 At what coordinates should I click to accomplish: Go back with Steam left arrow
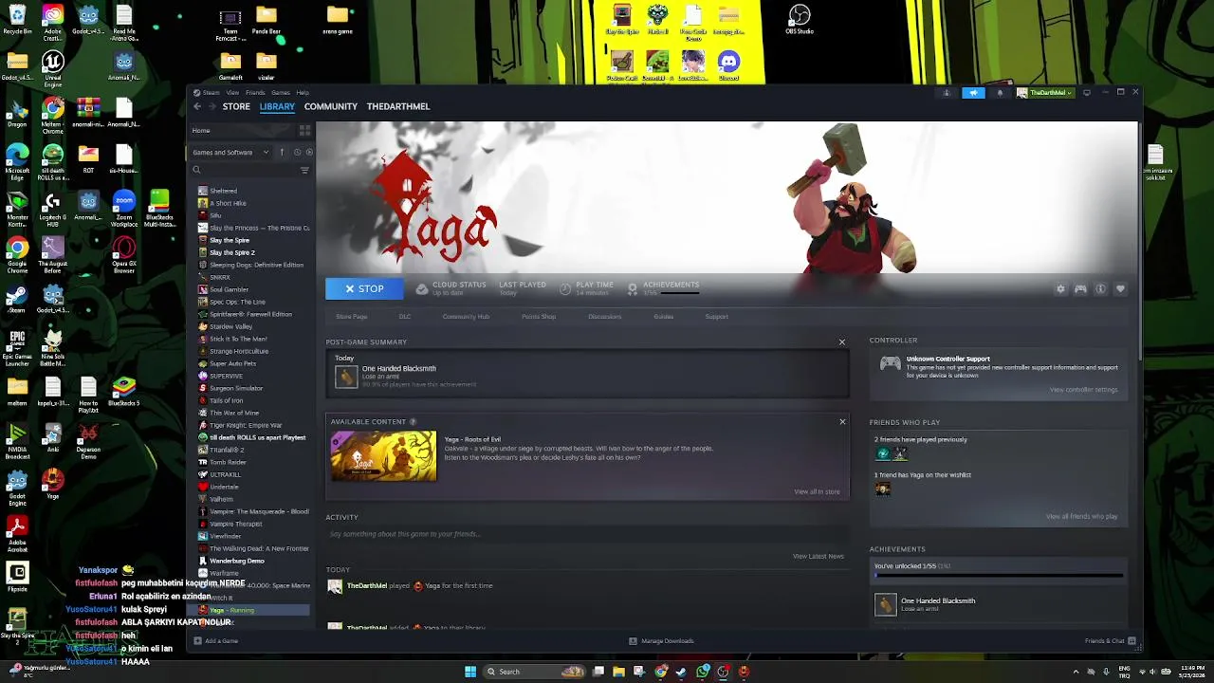[x=197, y=106]
